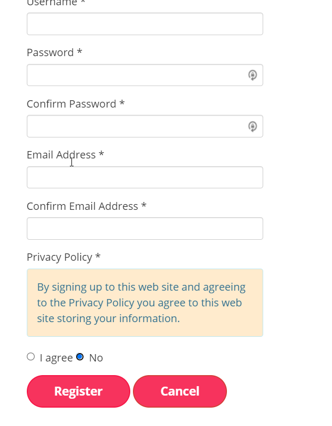Viewport: 332px width, 426px height.
Task: Click inside the Password input field
Action: click(137, 75)
